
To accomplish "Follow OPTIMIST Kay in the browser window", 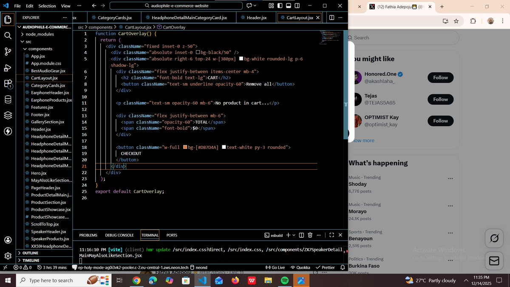I will pos(440,121).
